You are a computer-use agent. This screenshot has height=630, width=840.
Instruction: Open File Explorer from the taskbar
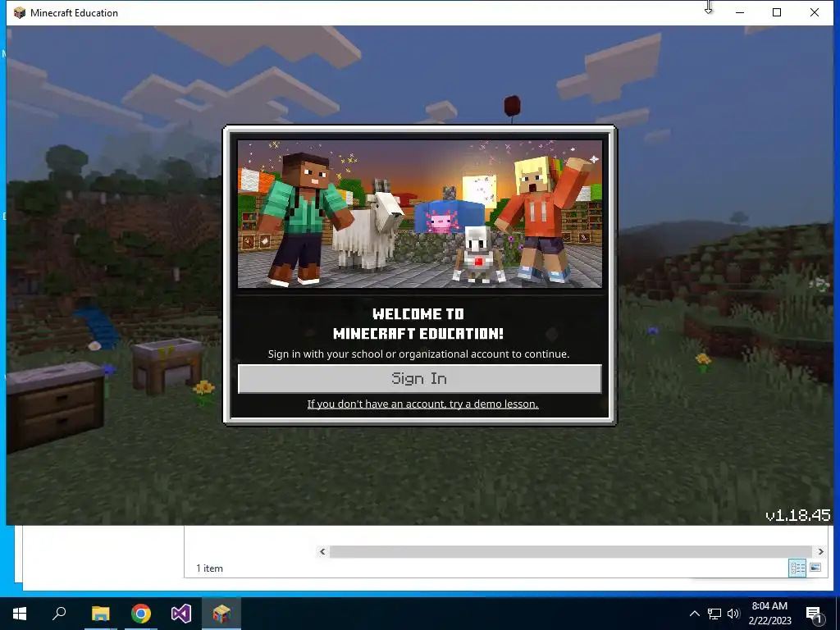tap(100, 614)
